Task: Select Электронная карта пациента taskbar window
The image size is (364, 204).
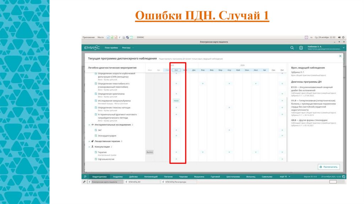Action: [105, 182]
